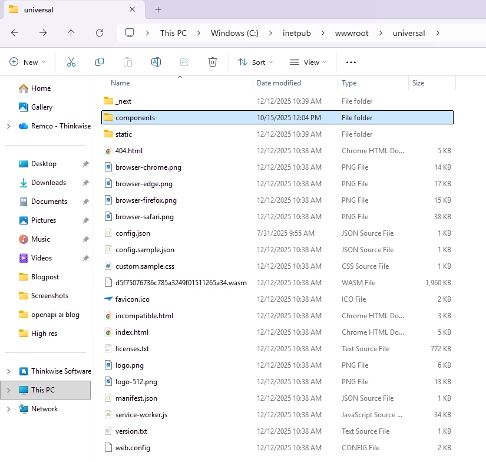Open the View dropdown menu
Screen dimensions: 486x462
(x=308, y=62)
